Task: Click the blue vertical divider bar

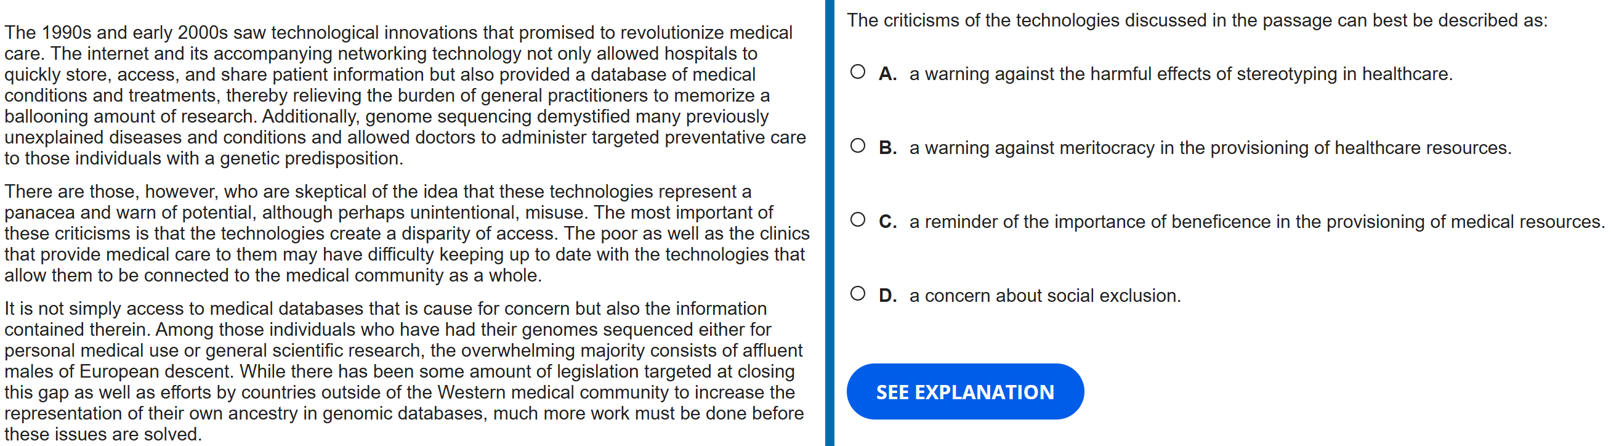Action: click(x=830, y=222)
